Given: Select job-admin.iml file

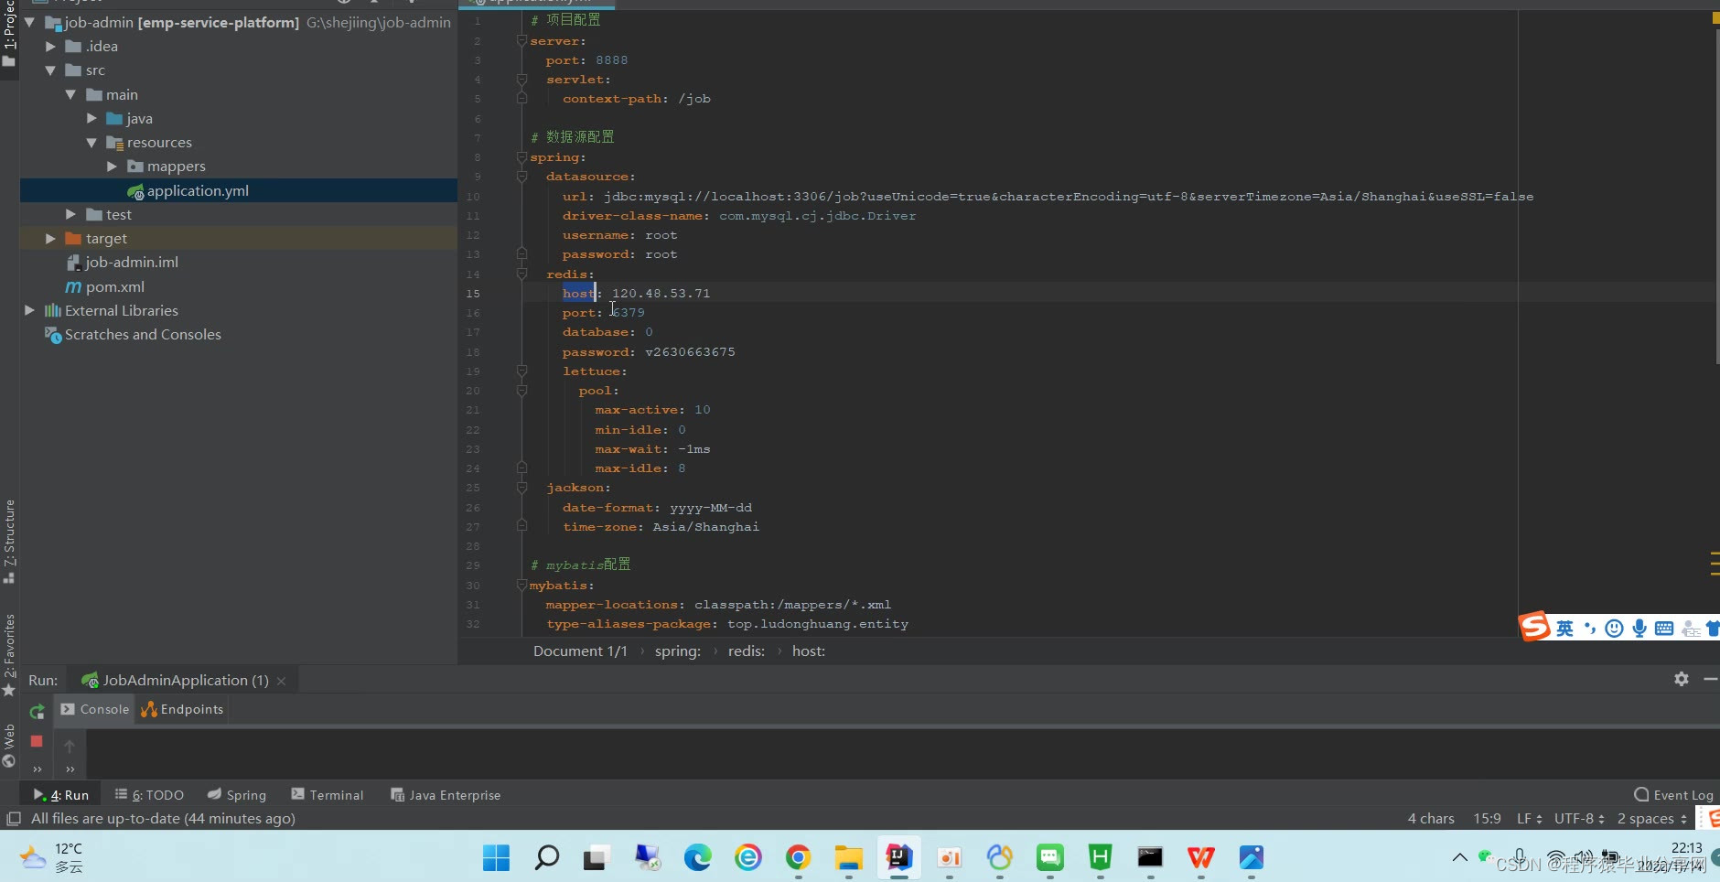Looking at the screenshot, I should tap(132, 263).
